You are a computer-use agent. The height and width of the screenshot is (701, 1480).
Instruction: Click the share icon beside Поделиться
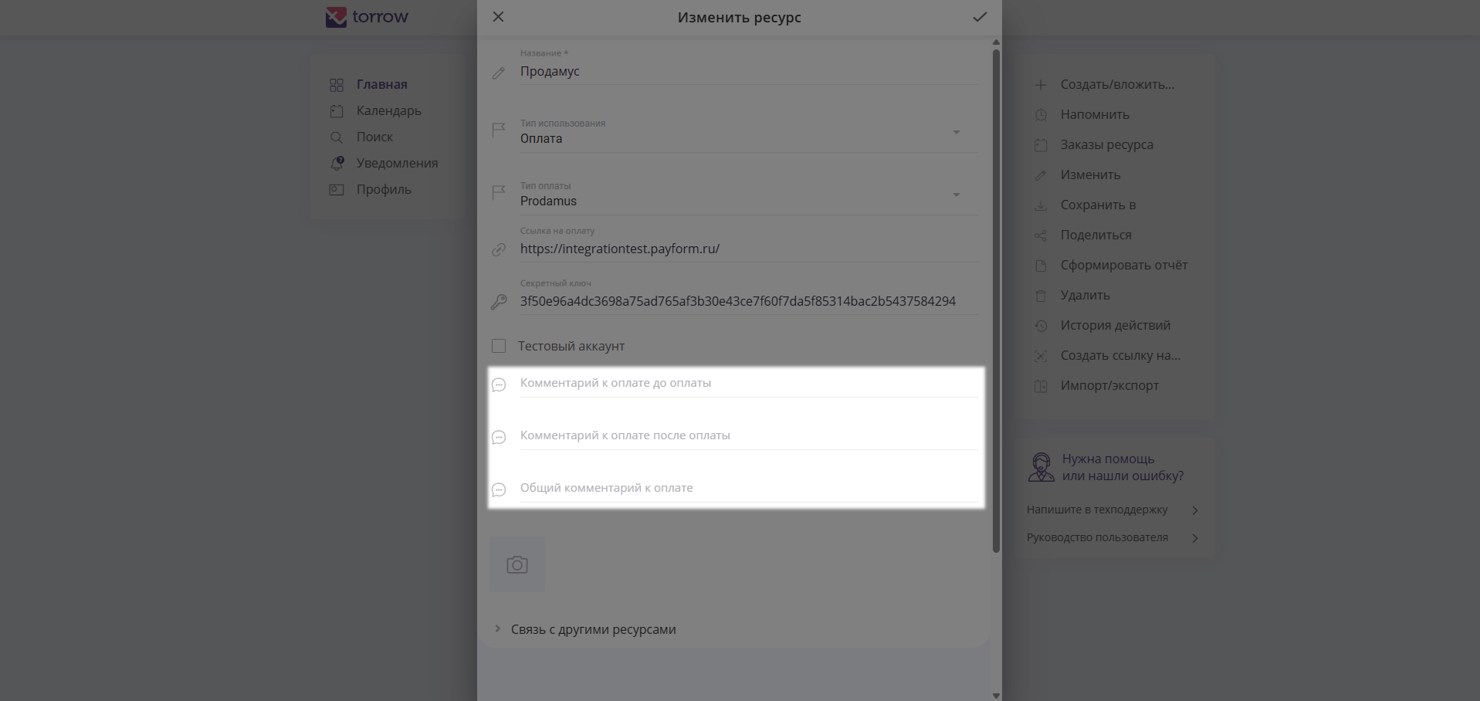click(x=1041, y=235)
